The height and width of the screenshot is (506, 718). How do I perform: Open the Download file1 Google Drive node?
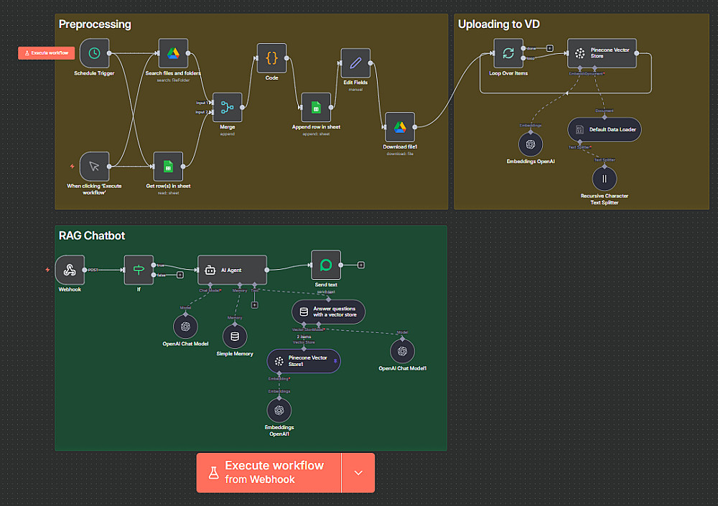coord(400,127)
